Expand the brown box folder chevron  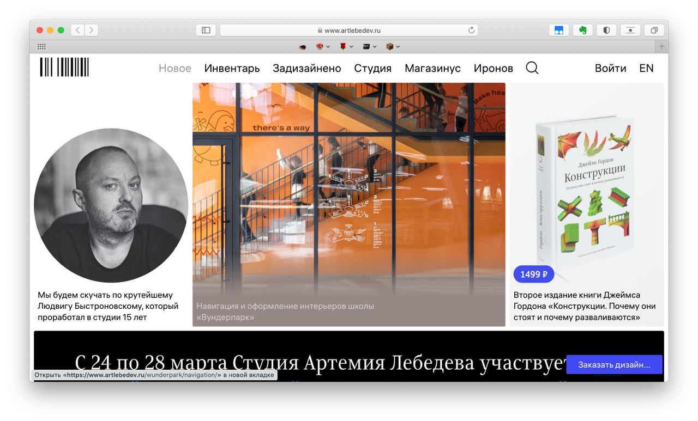tap(398, 47)
